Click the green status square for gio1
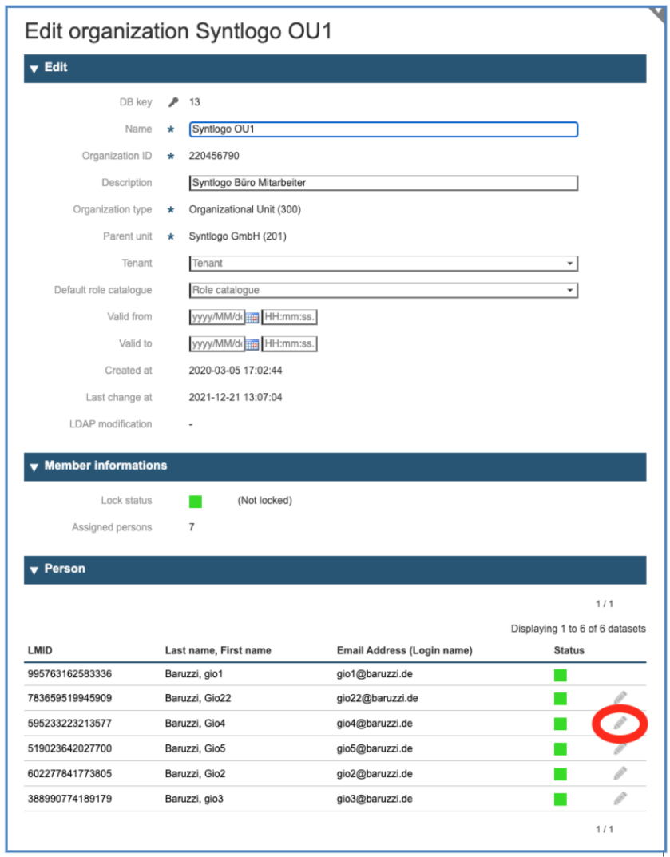 coord(560,674)
